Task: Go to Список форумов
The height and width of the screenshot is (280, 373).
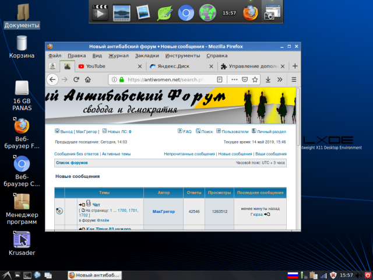Action: [x=72, y=163]
